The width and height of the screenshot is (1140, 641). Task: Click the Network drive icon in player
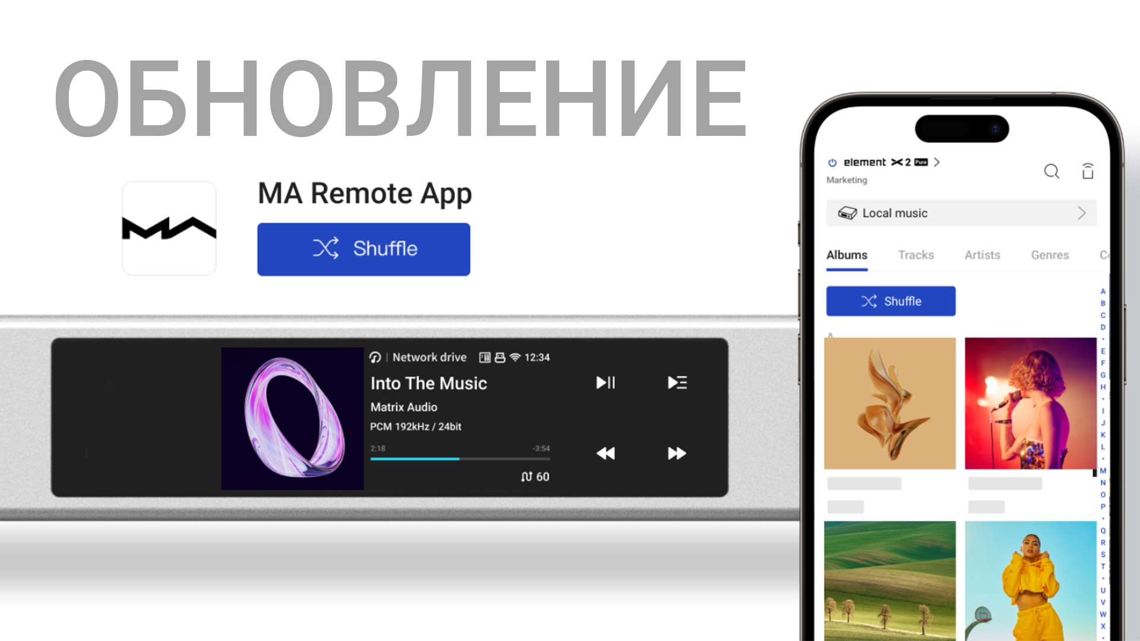pos(375,358)
